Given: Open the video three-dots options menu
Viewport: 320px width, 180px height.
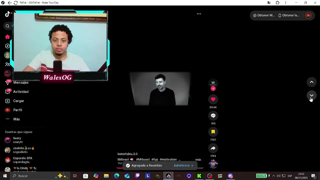Looking at the screenshot, I should tap(199, 14).
